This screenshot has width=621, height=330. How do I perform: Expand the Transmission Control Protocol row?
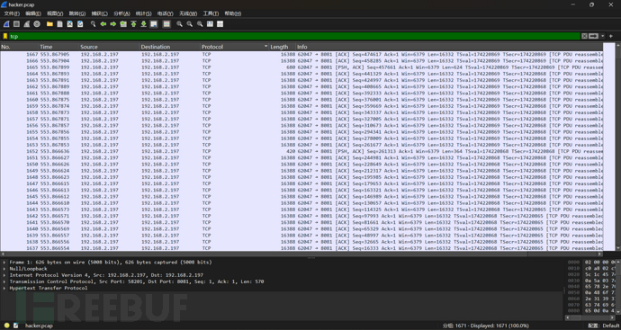(x=4, y=281)
